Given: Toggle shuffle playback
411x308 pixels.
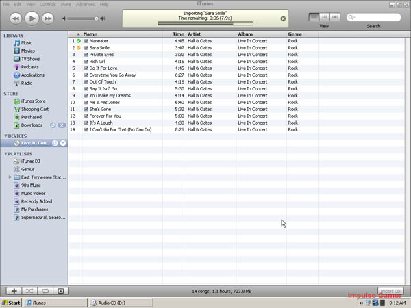Looking at the screenshot, I should pyautogui.click(x=29, y=291).
